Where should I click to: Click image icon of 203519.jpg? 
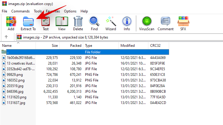pos(4,86)
